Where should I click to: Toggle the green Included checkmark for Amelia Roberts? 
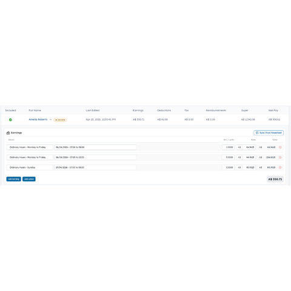pos(10,120)
